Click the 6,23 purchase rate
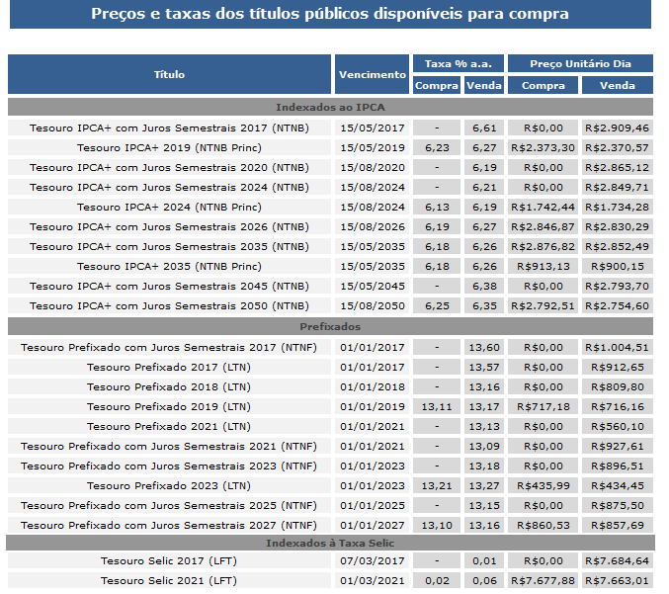669x594 pixels. point(437,147)
